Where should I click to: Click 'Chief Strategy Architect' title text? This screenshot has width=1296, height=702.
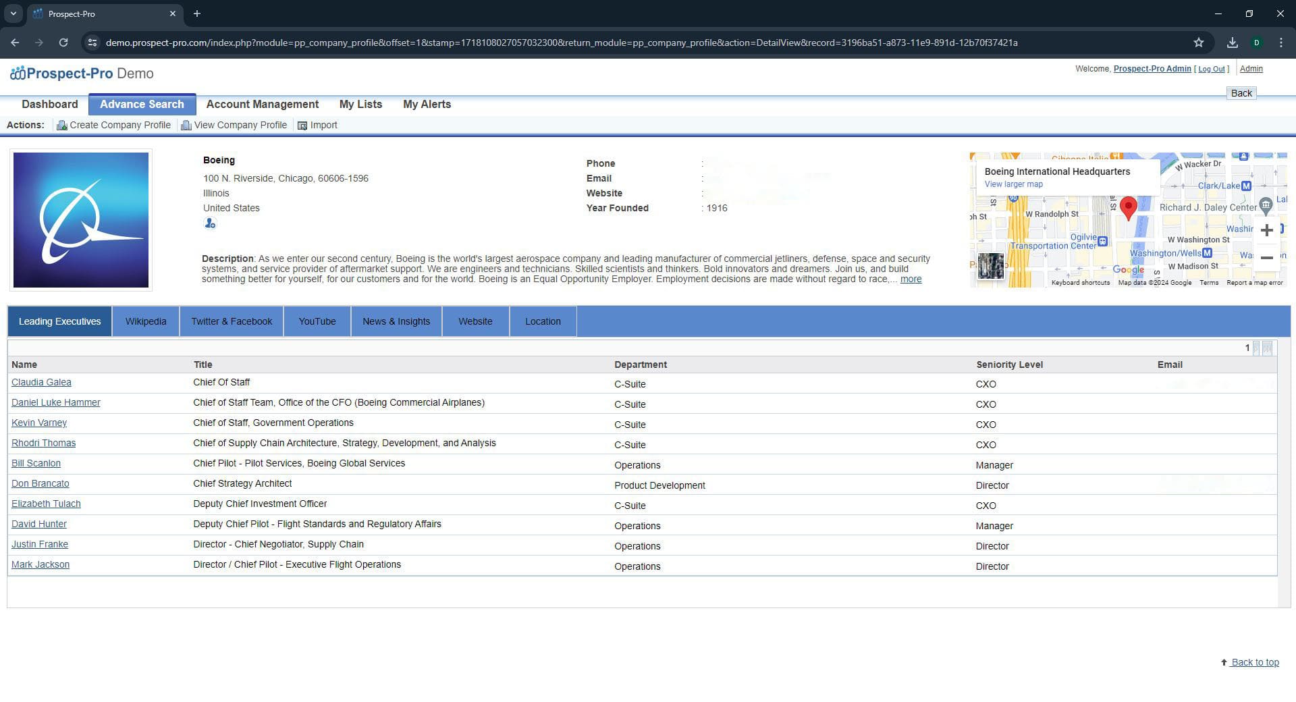(242, 483)
